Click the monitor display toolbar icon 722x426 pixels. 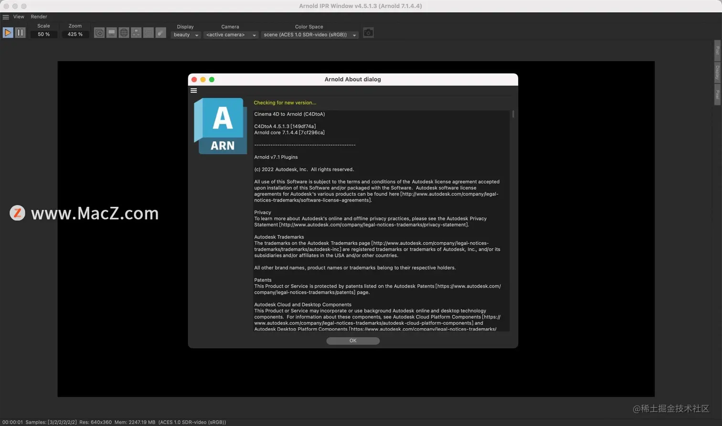[111, 32]
